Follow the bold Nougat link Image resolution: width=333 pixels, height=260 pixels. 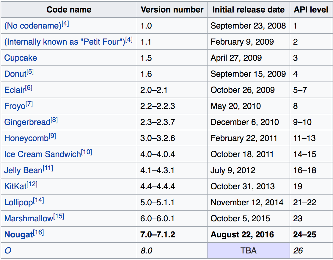tap(19, 234)
